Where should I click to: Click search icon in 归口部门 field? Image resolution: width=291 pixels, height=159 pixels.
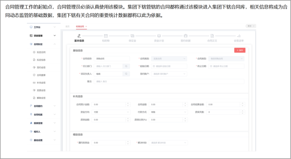pyautogui.click(x=126, y=66)
